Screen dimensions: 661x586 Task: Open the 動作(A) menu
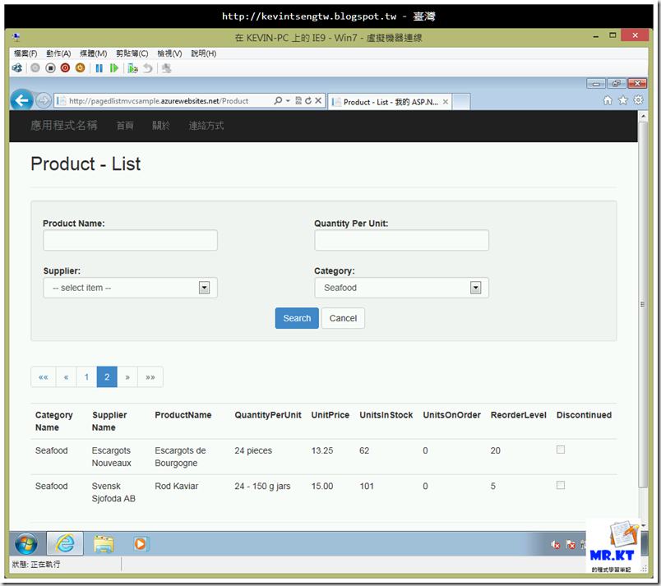tap(58, 53)
